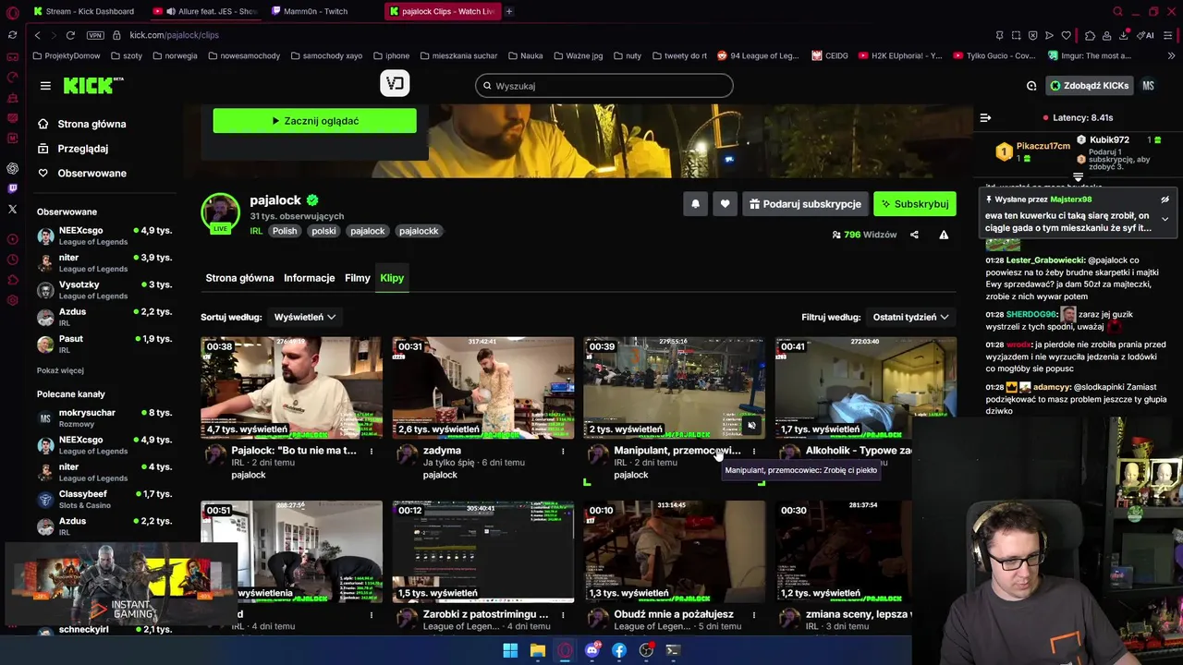Open Facebook from the taskbar
Viewport: 1183px width, 665px height.
(619, 650)
